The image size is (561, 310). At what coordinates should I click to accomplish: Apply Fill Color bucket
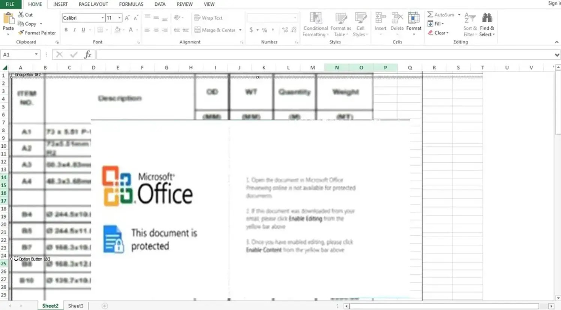point(117,30)
